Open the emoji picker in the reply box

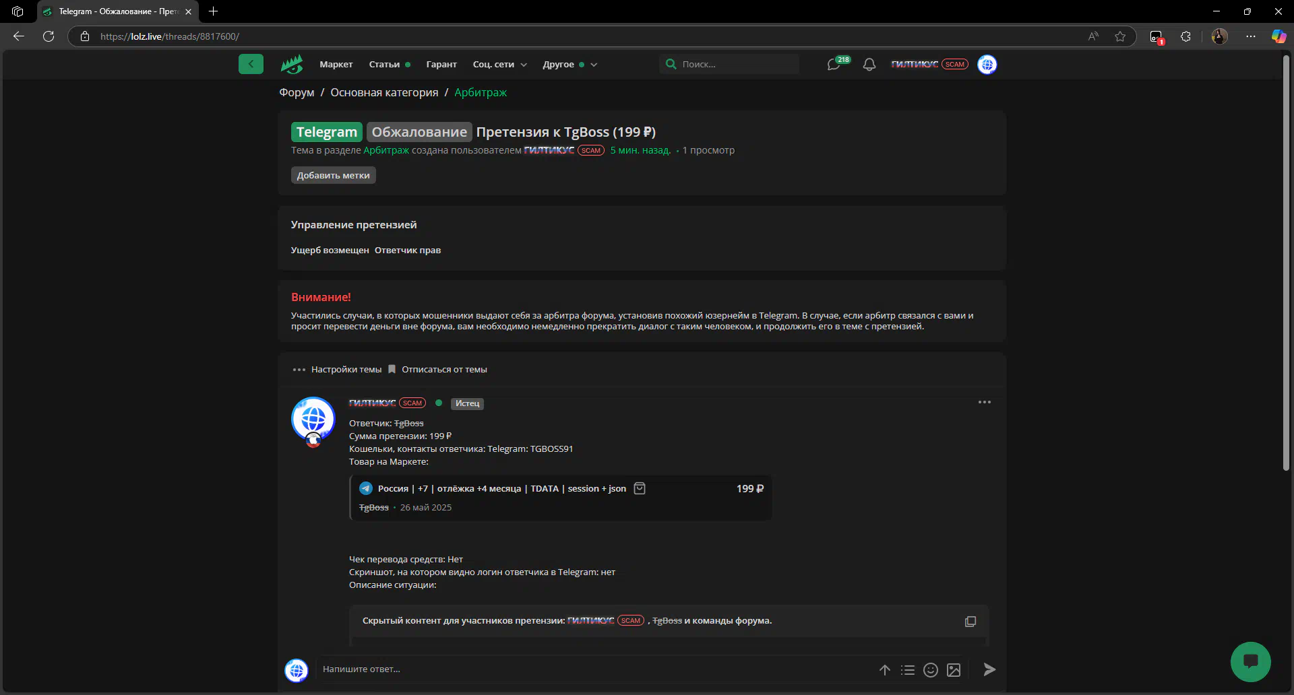click(x=931, y=670)
